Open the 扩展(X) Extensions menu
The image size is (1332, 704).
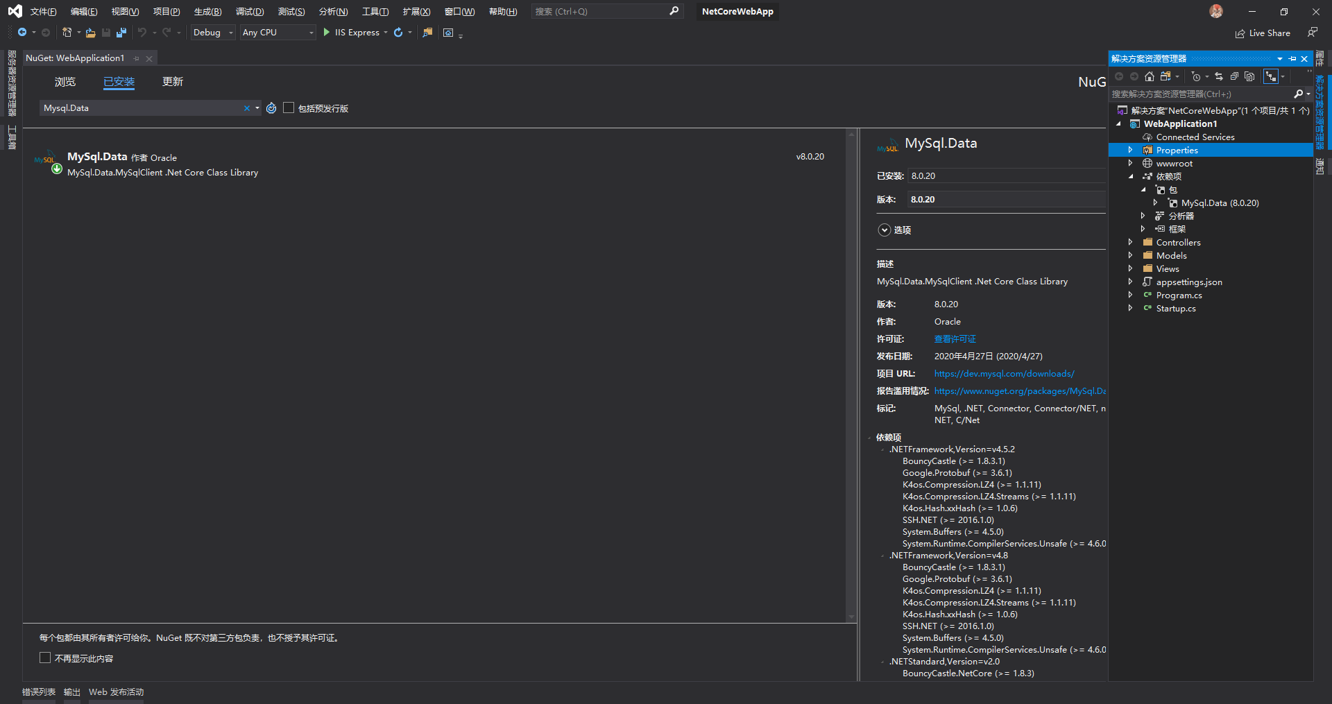[x=416, y=12]
